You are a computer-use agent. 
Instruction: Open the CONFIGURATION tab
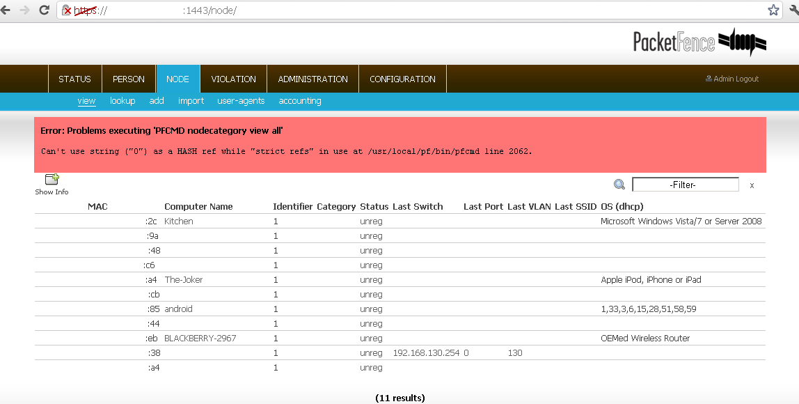coord(402,79)
